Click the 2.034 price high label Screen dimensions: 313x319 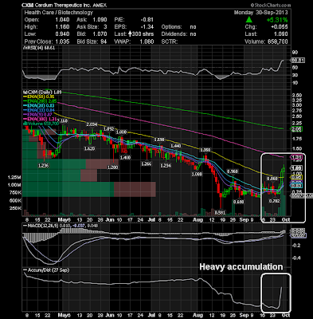click(x=92, y=124)
